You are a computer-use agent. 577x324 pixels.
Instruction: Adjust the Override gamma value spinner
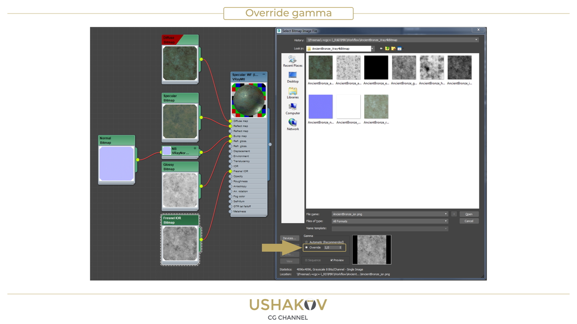point(340,248)
